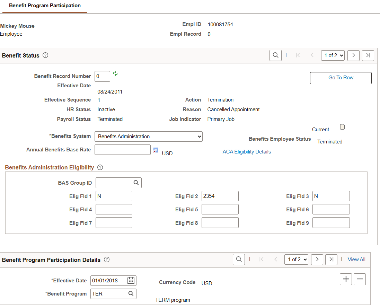Click the View All link

[x=356, y=259]
